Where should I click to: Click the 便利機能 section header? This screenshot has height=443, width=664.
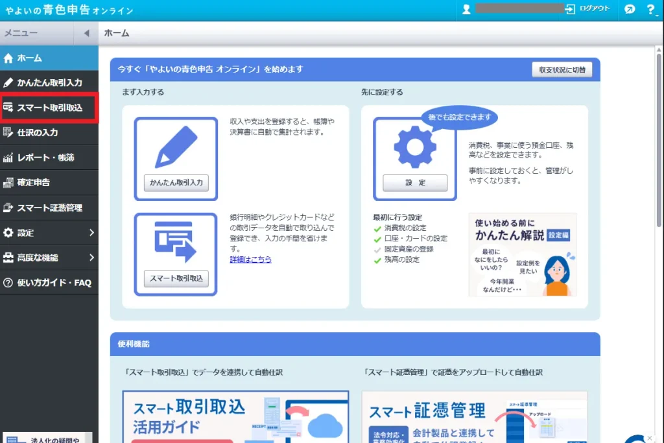pyautogui.click(x=355, y=344)
